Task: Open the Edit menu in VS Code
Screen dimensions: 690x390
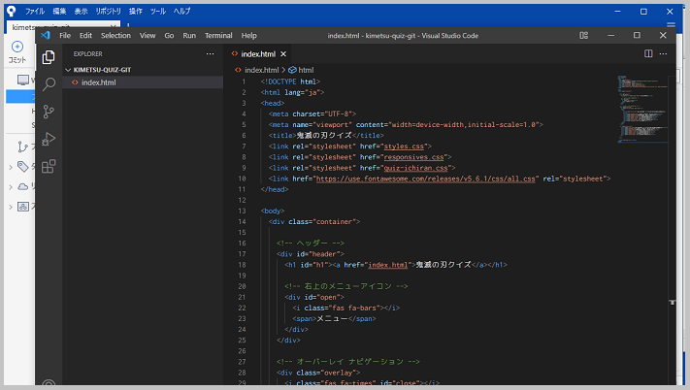Action: point(85,36)
